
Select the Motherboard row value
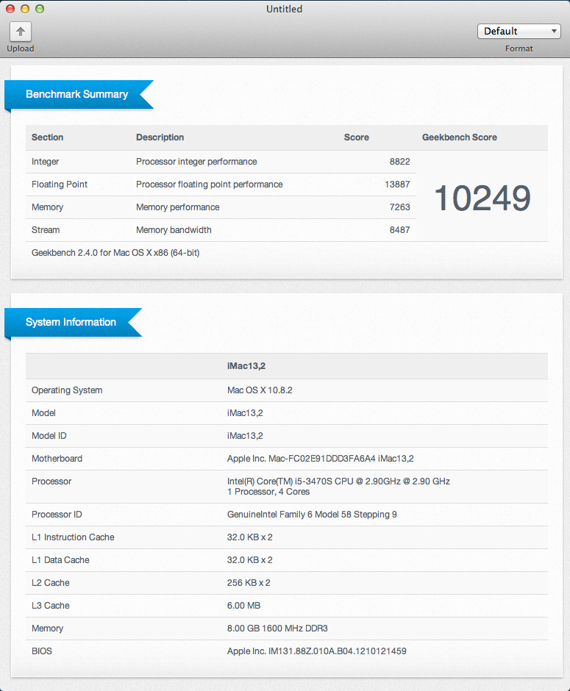(x=320, y=459)
